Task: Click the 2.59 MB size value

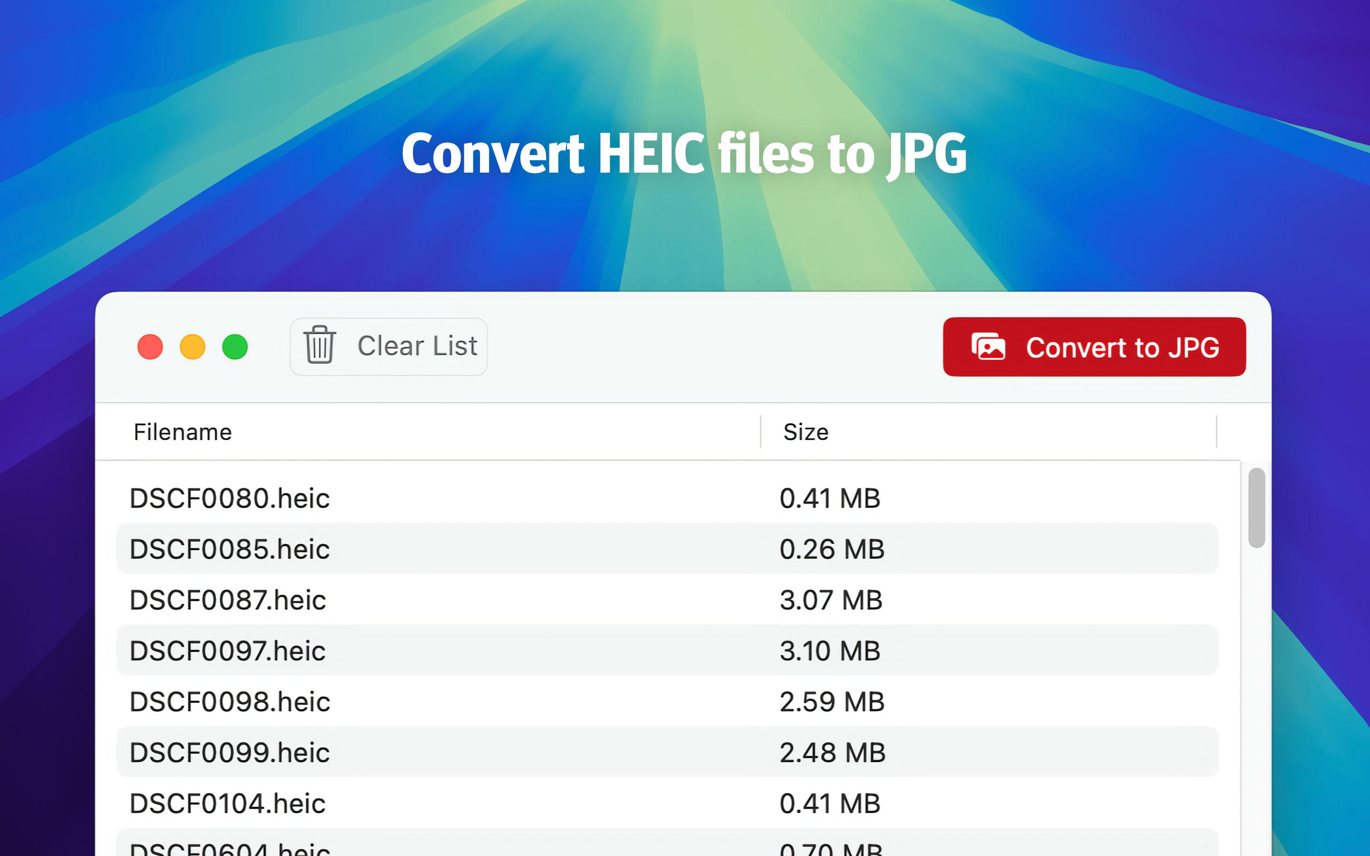Action: (x=832, y=702)
